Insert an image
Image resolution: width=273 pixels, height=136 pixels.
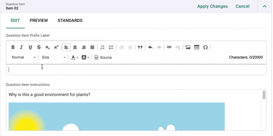point(188,47)
